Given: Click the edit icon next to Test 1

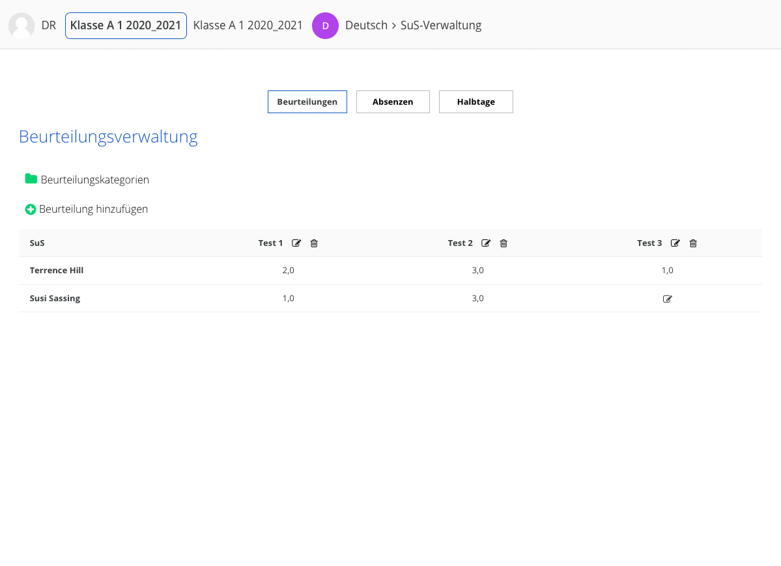Looking at the screenshot, I should [x=296, y=243].
